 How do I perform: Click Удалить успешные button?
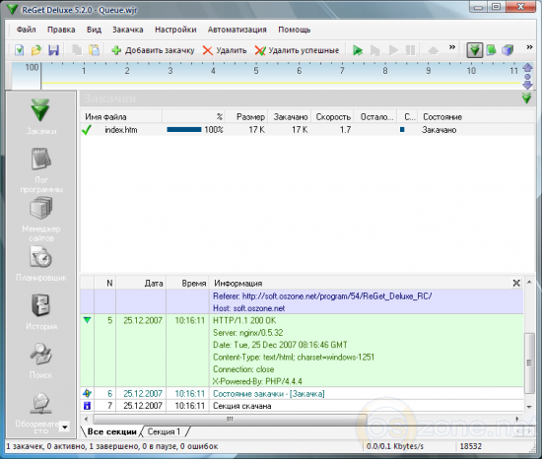pyautogui.click(x=297, y=50)
